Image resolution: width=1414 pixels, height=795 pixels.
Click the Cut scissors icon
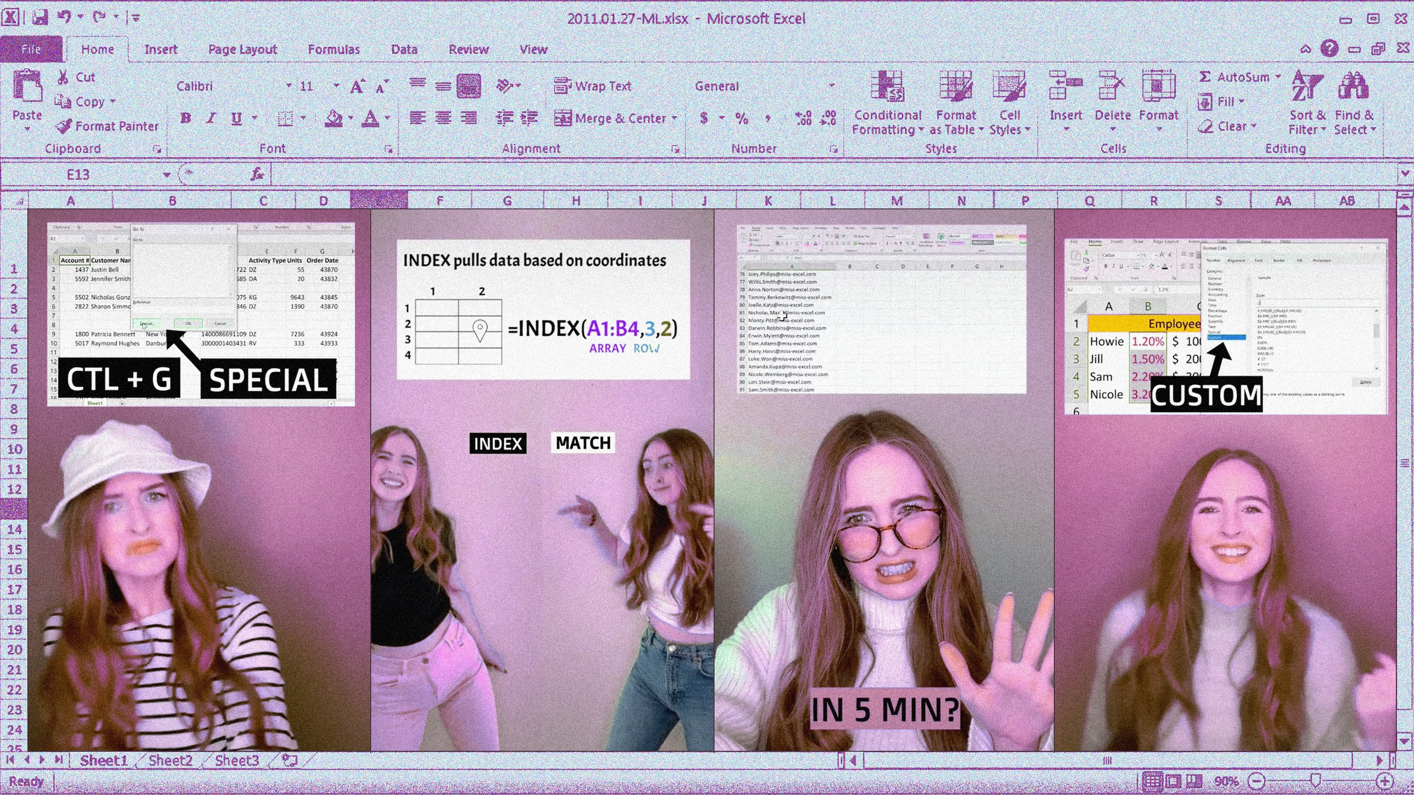[x=63, y=77]
